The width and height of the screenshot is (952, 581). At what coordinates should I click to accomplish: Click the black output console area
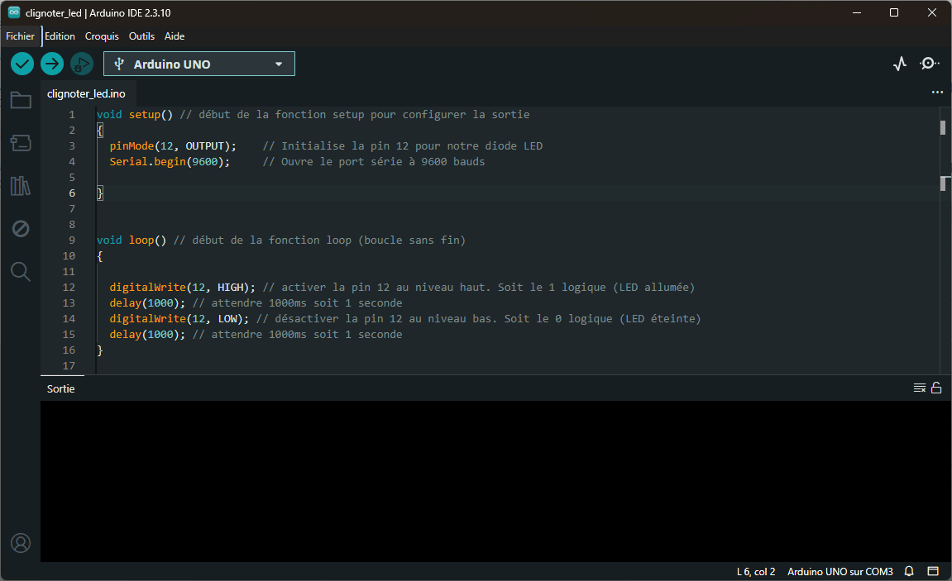pyautogui.click(x=496, y=481)
